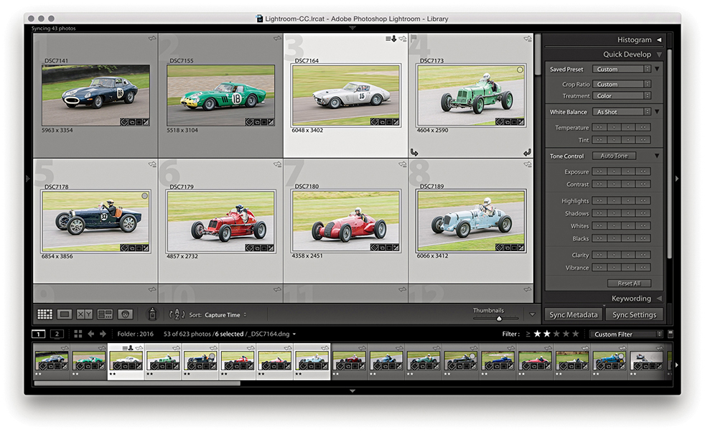Toggle filters with the filter switch

point(671,334)
